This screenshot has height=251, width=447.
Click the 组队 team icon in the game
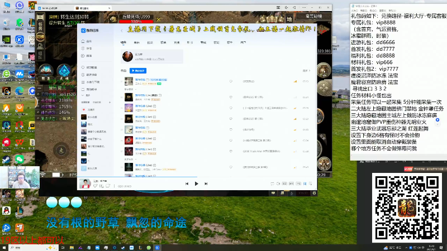(40, 51)
